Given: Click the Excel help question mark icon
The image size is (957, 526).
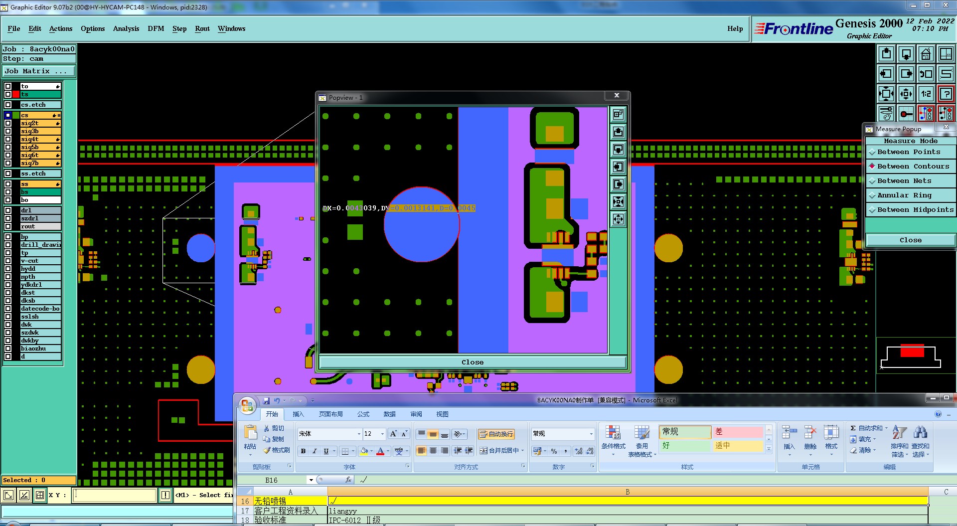Looking at the screenshot, I should point(938,414).
